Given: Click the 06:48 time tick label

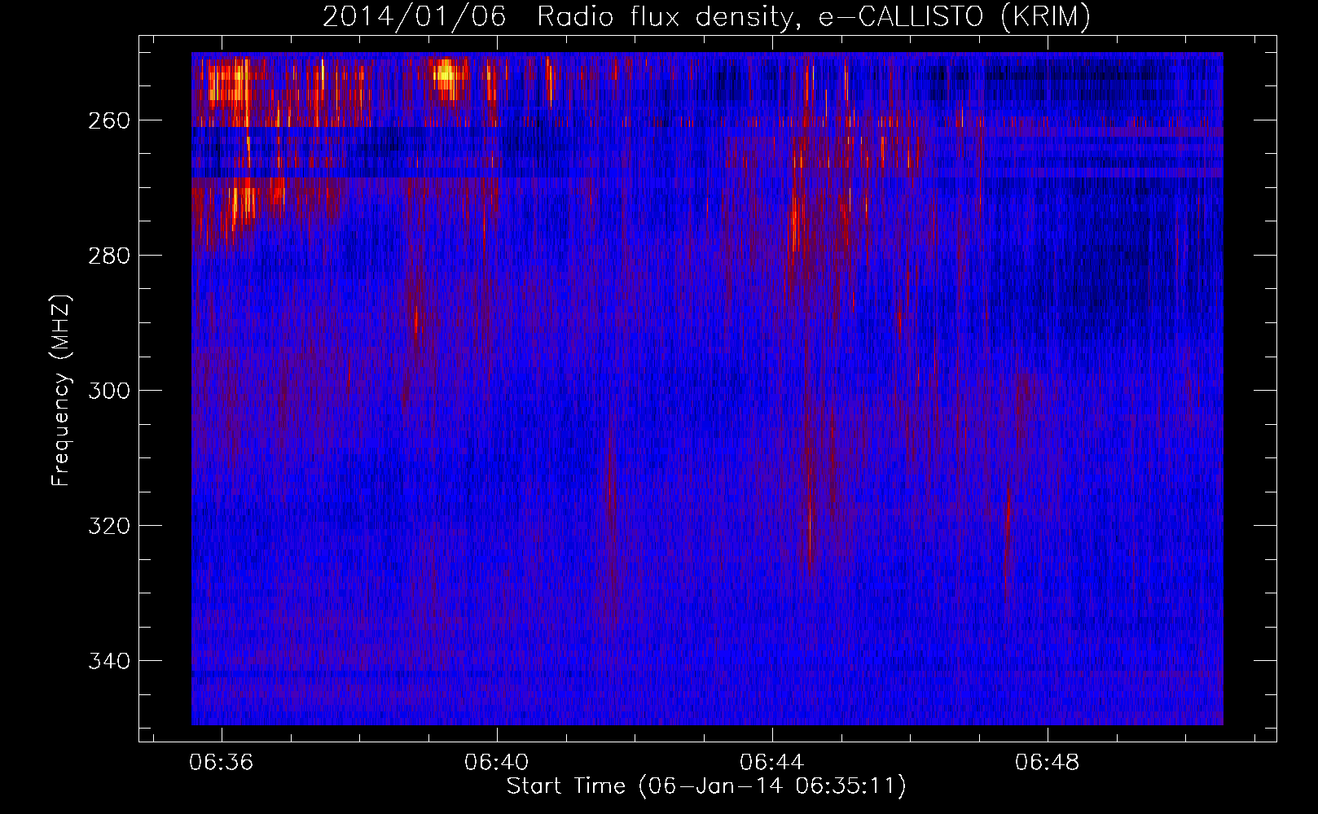Looking at the screenshot, I should click(x=1048, y=763).
